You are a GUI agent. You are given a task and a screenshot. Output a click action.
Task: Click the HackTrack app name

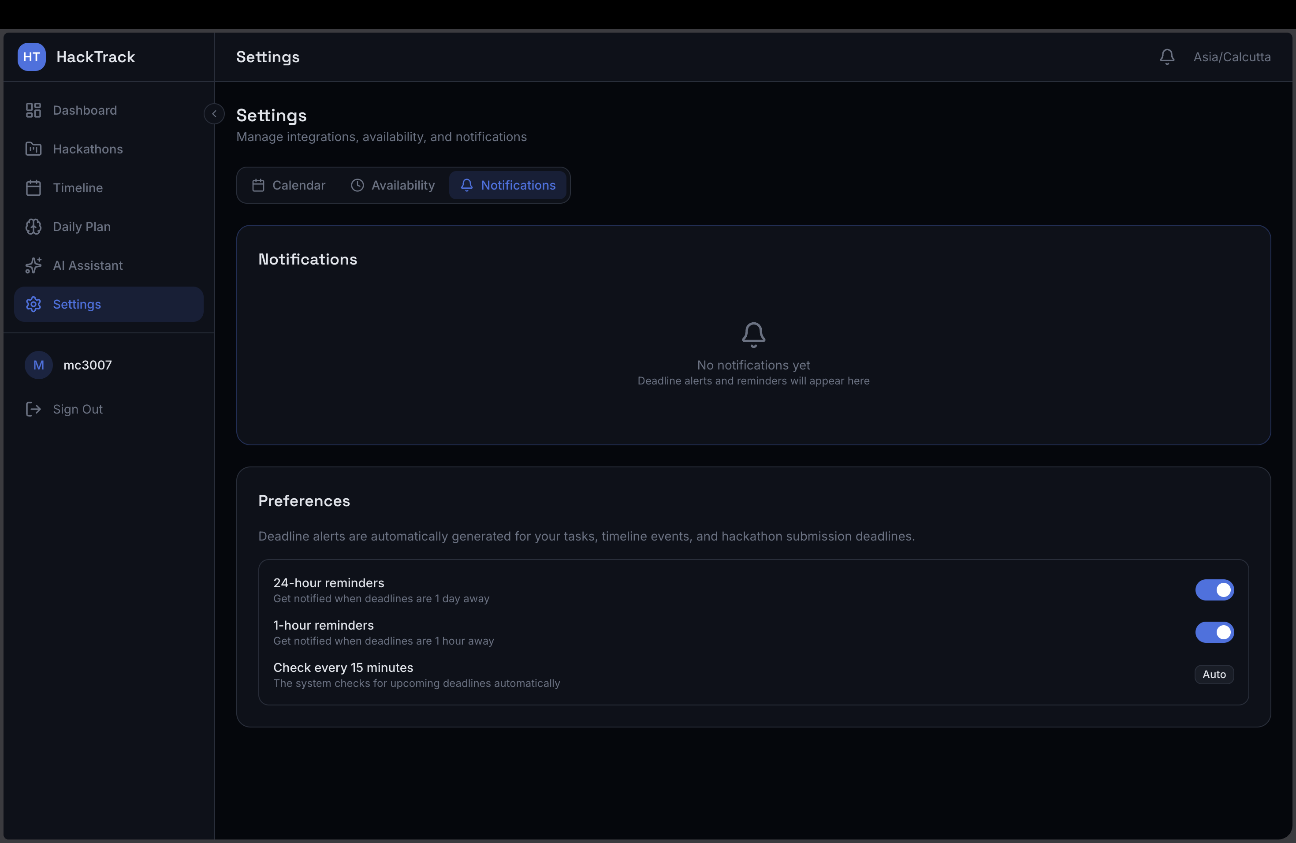[x=95, y=56]
